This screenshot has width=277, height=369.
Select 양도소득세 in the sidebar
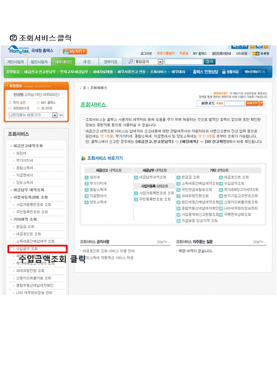pyautogui.click(x=24, y=183)
